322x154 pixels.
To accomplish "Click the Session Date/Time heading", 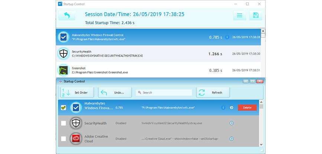I will 134,14.
